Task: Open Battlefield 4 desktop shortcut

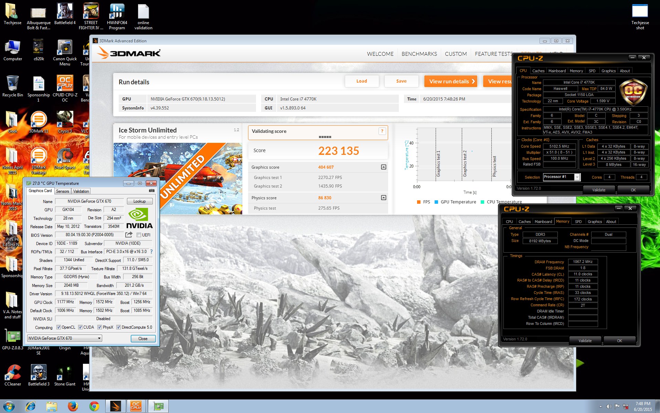Action: (x=65, y=14)
